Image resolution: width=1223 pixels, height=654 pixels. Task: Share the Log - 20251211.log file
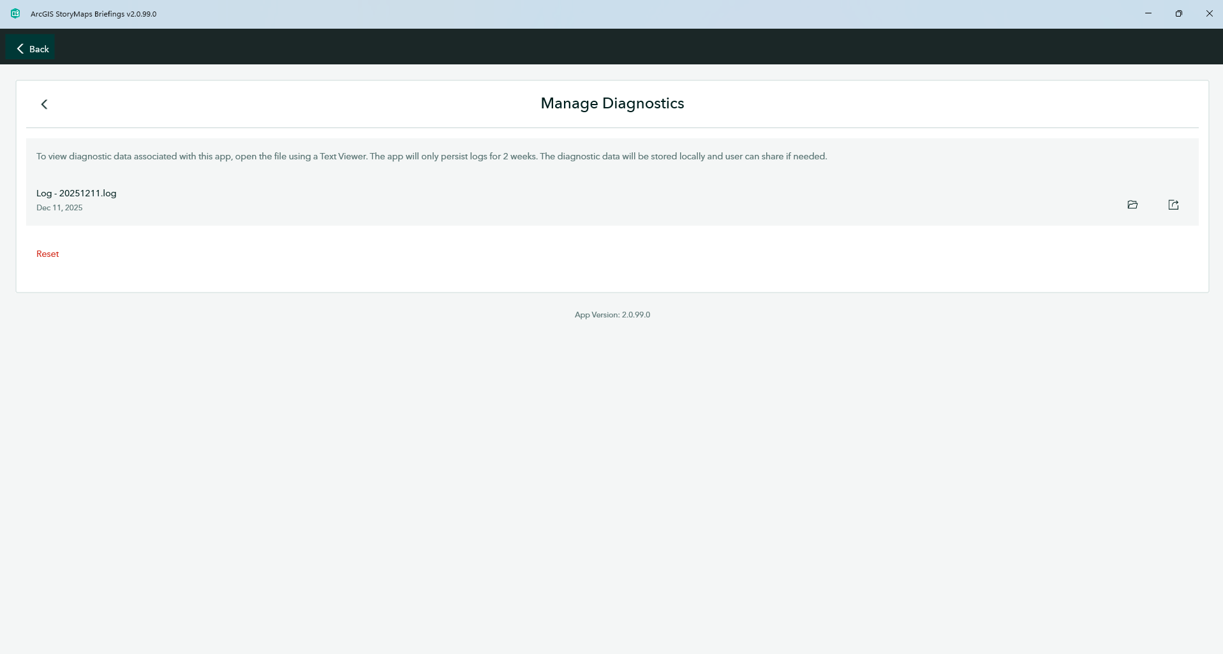(1173, 205)
